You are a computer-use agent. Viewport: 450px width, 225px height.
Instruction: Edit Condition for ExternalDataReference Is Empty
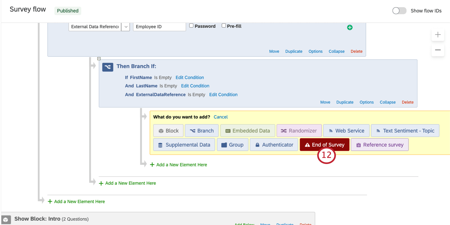[223, 95]
